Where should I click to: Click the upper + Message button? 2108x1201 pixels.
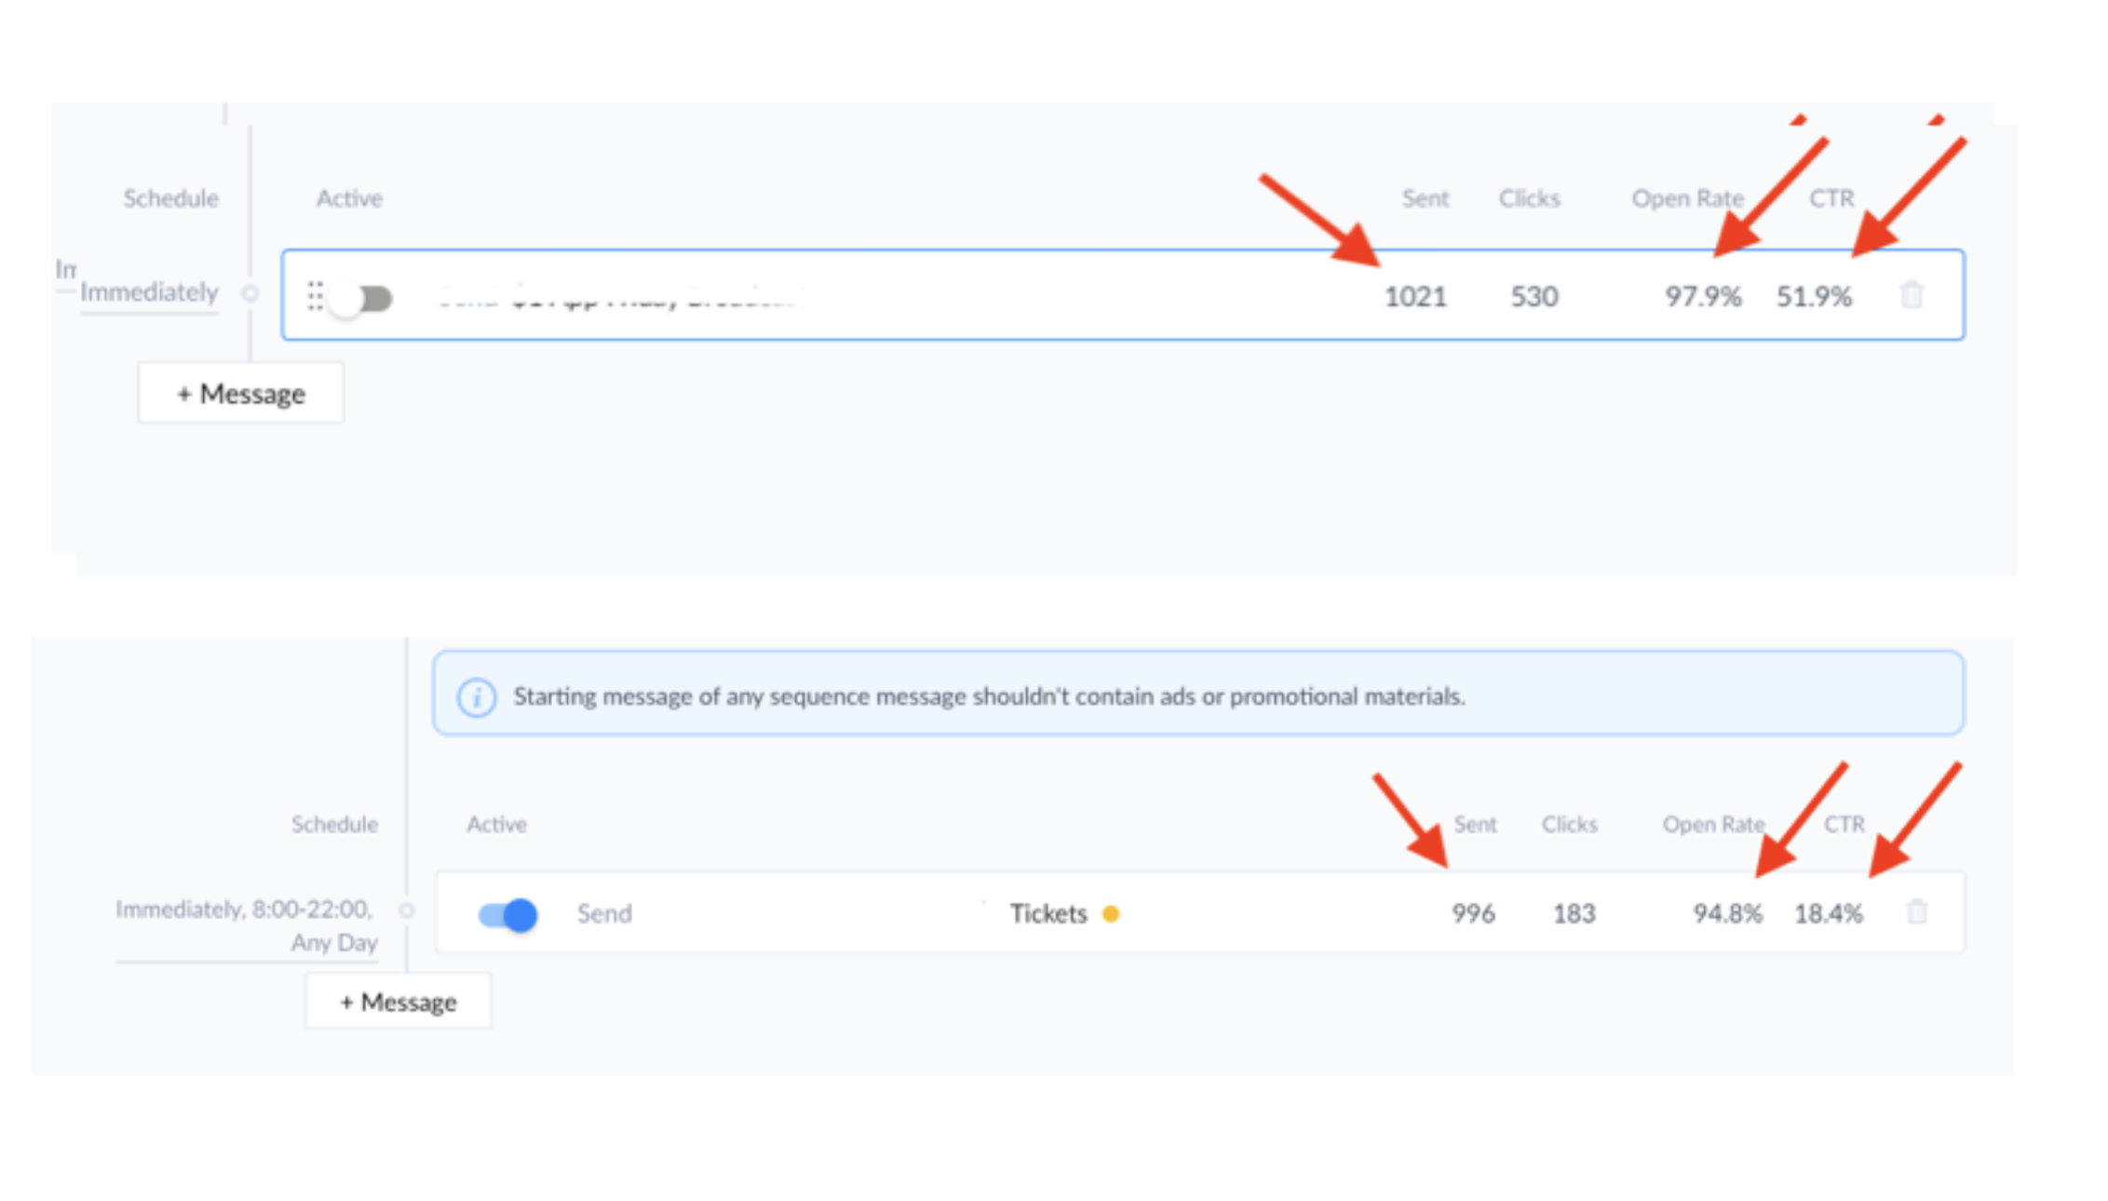coord(241,394)
